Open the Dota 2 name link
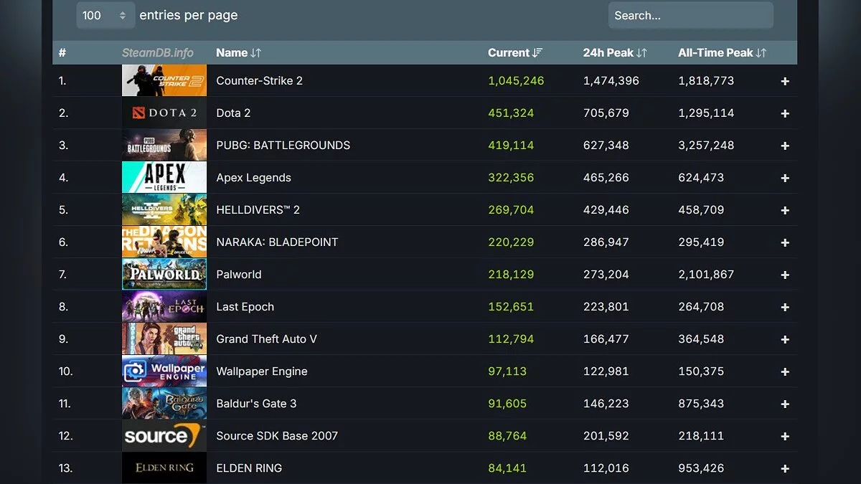Image resolution: width=861 pixels, height=484 pixels. 233,113
